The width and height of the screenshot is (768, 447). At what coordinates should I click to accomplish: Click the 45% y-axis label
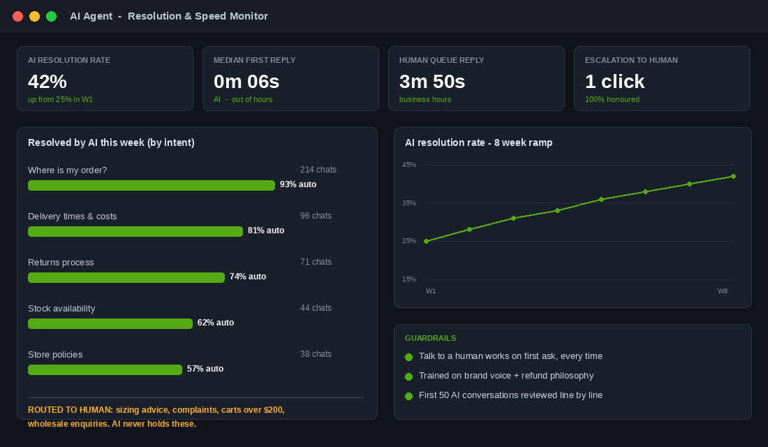click(x=409, y=165)
